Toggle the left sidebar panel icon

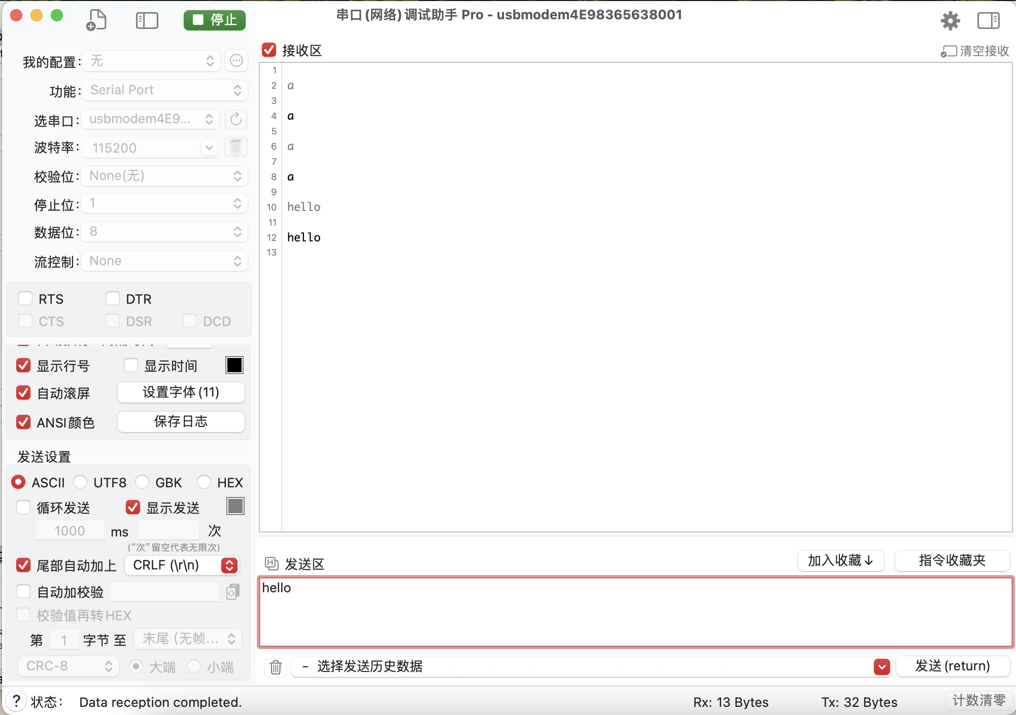pos(147,20)
